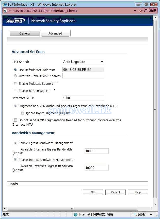Image resolution: width=160 pixels, height=219 pixels.
Task: Open the Link Speed dropdown
Action: (83, 62)
